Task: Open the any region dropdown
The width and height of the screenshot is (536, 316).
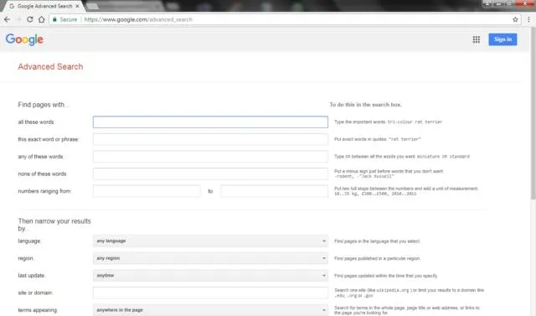Action: 210,258
